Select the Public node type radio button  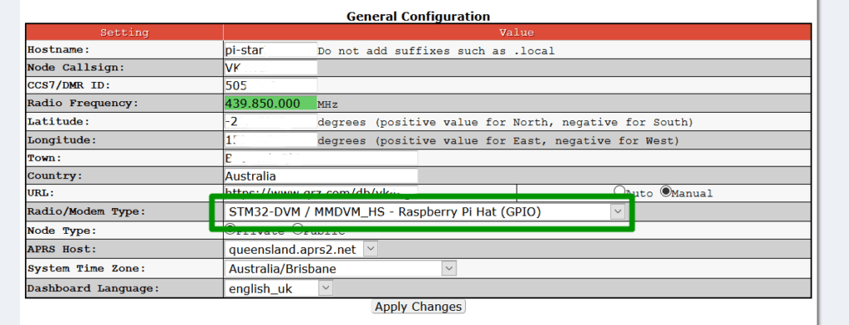298,229
